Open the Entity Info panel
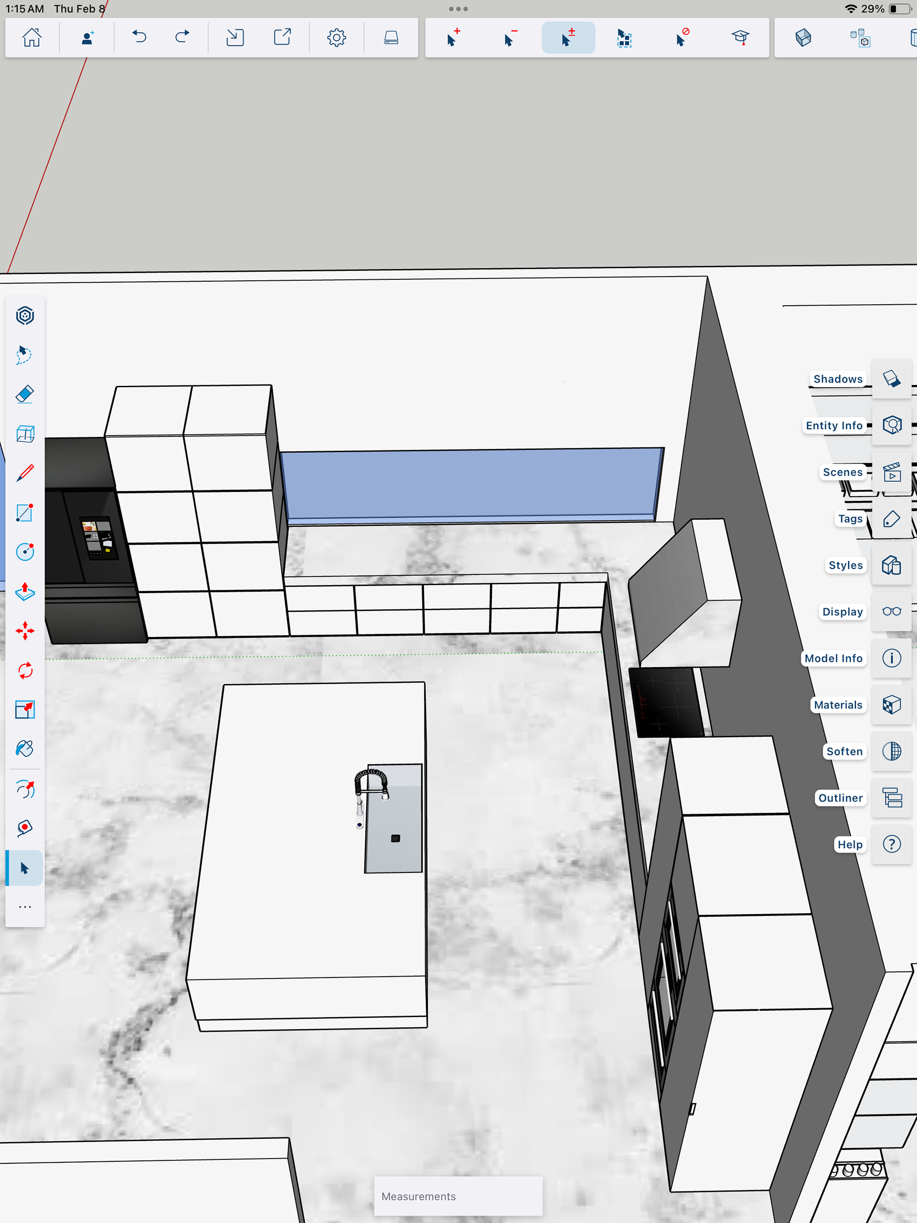This screenshot has height=1223, width=917. click(x=892, y=425)
